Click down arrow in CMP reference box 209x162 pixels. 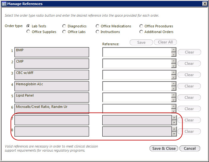point(173,66)
